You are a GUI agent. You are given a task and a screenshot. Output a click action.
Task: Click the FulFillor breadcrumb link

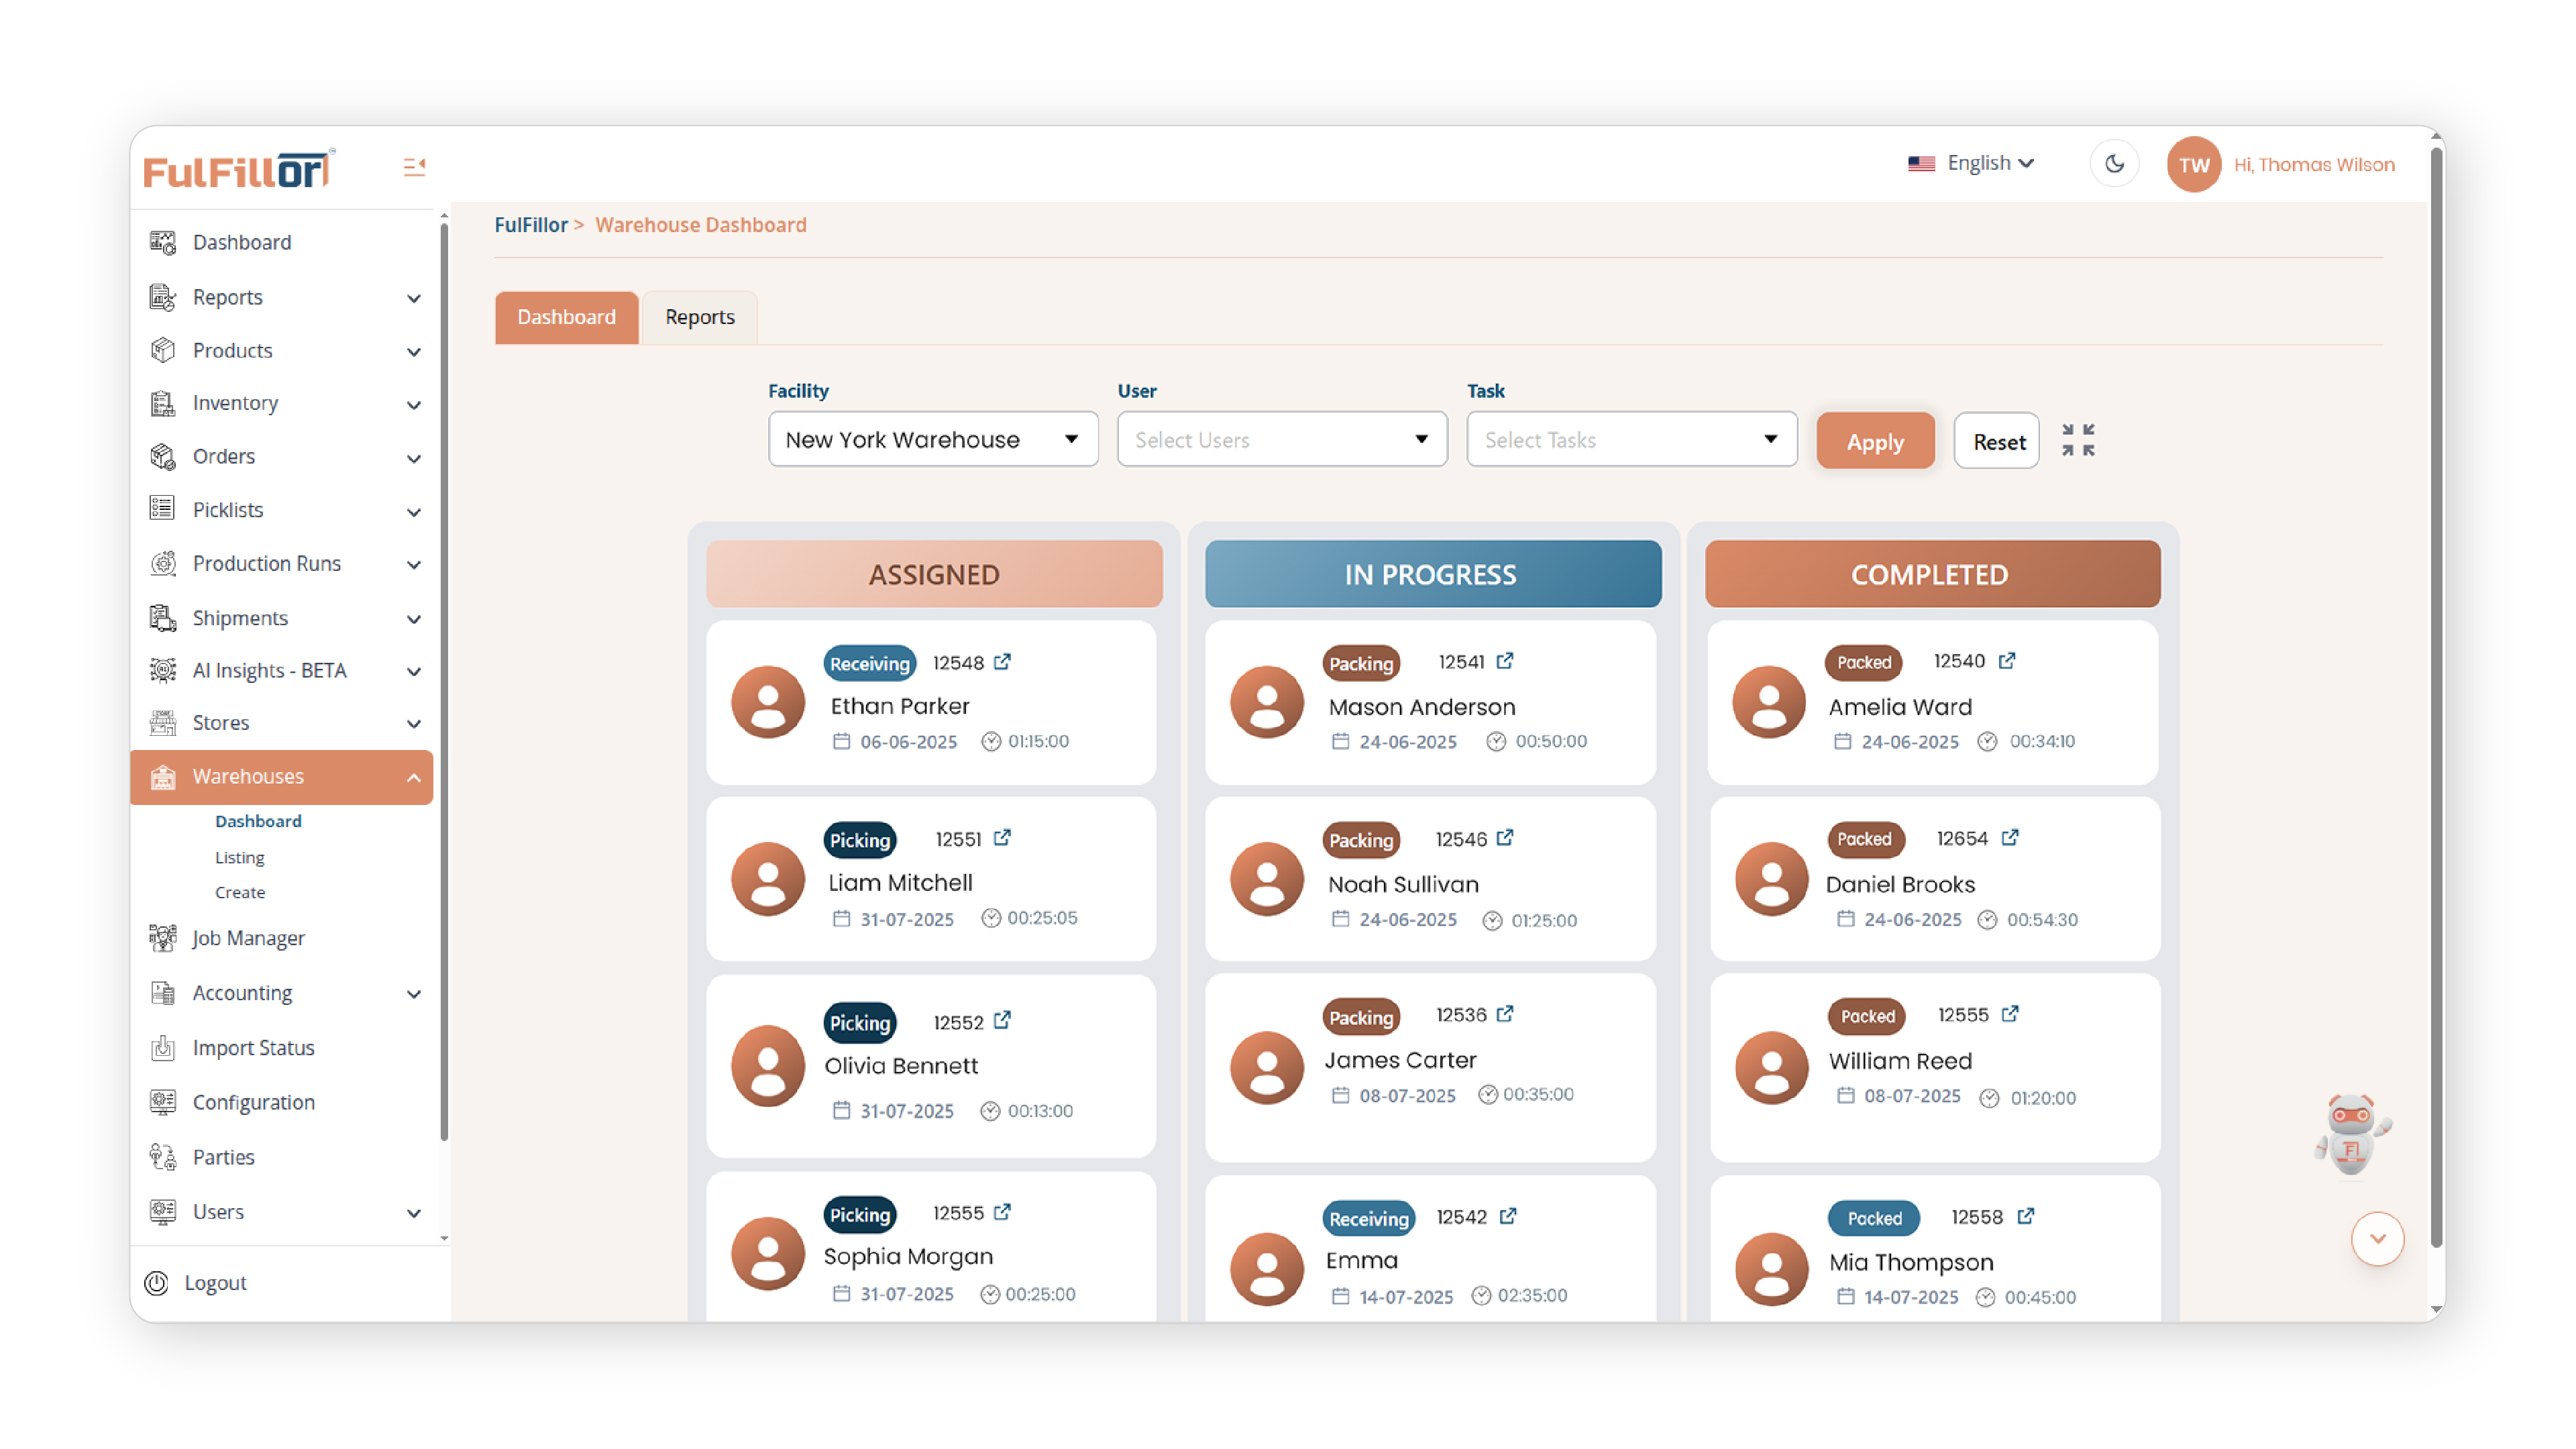[x=531, y=224]
